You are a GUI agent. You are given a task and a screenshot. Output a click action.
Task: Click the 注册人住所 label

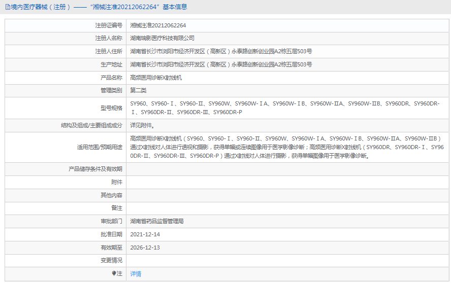[109, 51]
